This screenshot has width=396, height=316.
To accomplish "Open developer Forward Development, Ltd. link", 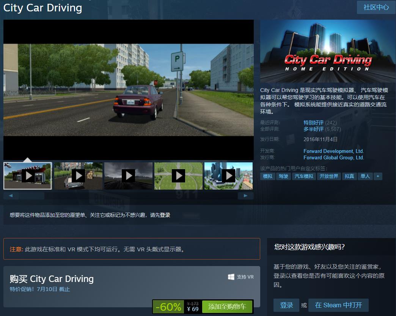I will pyautogui.click(x=333, y=151).
